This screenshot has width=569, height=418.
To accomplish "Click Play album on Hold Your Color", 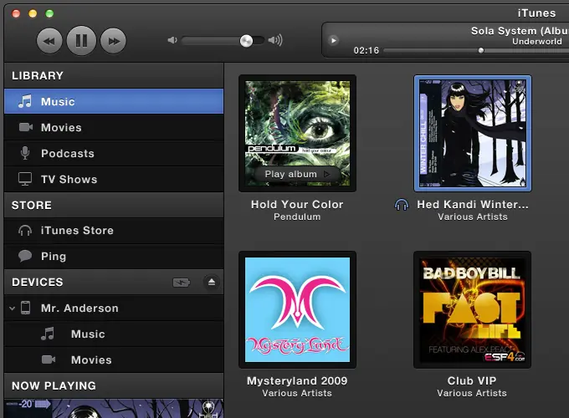I will [x=297, y=174].
